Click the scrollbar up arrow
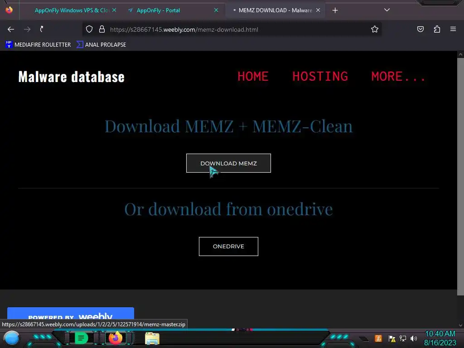Image resolution: width=464 pixels, height=348 pixels. pyautogui.click(x=460, y=54)
